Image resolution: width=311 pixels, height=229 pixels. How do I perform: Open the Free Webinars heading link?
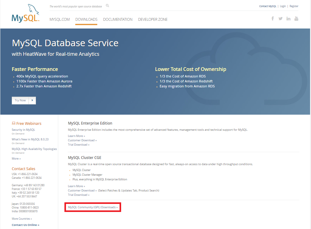(29, 123)
